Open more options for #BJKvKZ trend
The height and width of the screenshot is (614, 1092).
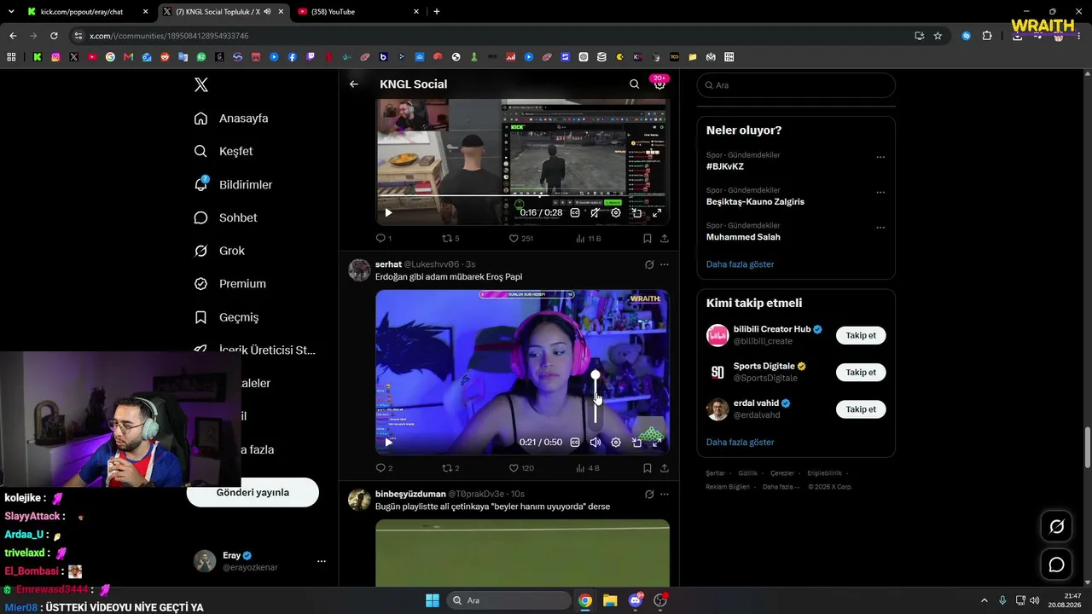click(x=880, y=157)
